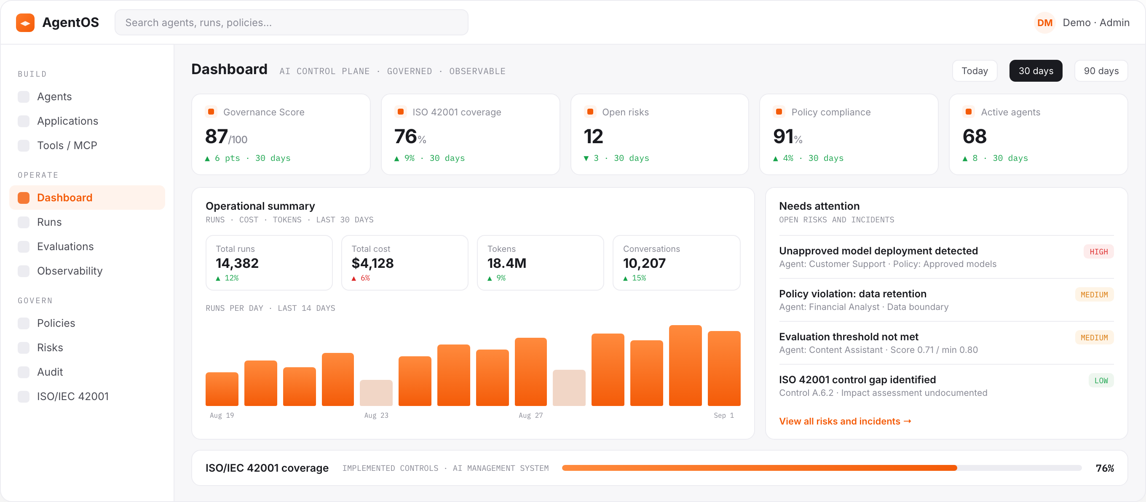
Task: Click the Open risks card icon
Action: [x=590, y=112]
